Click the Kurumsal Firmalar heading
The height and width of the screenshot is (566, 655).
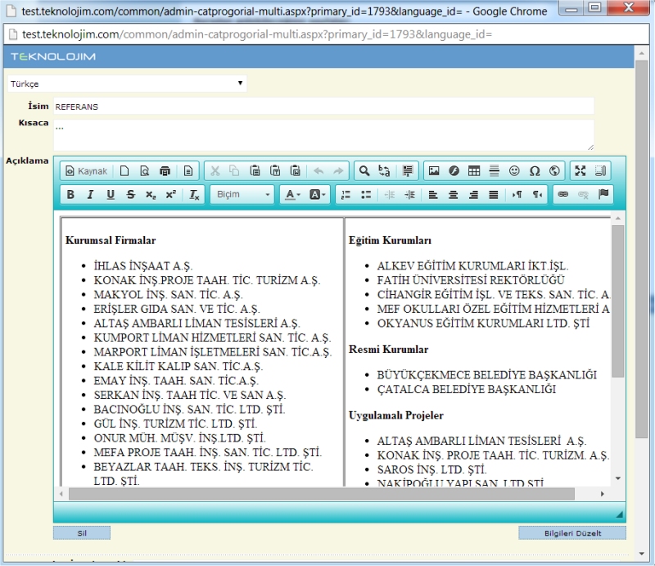point(111,240)
